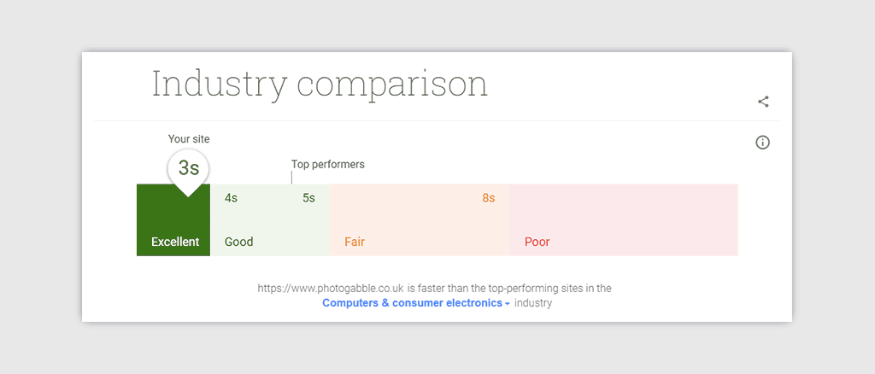The width and height of the screenshot is (875, 374).
Task: Click the photogabble.co.uk URL text
Action: click(331, 288)
